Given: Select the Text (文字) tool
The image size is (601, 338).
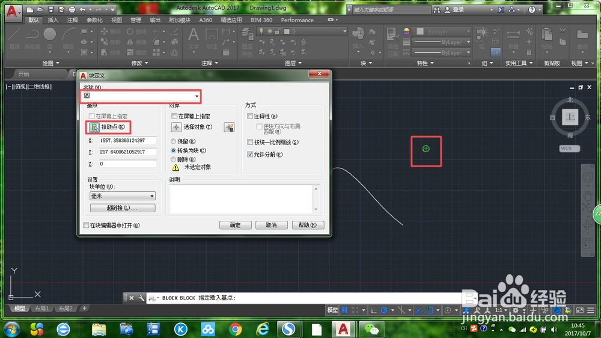Looking at the screenshot, I should (194, 38).
